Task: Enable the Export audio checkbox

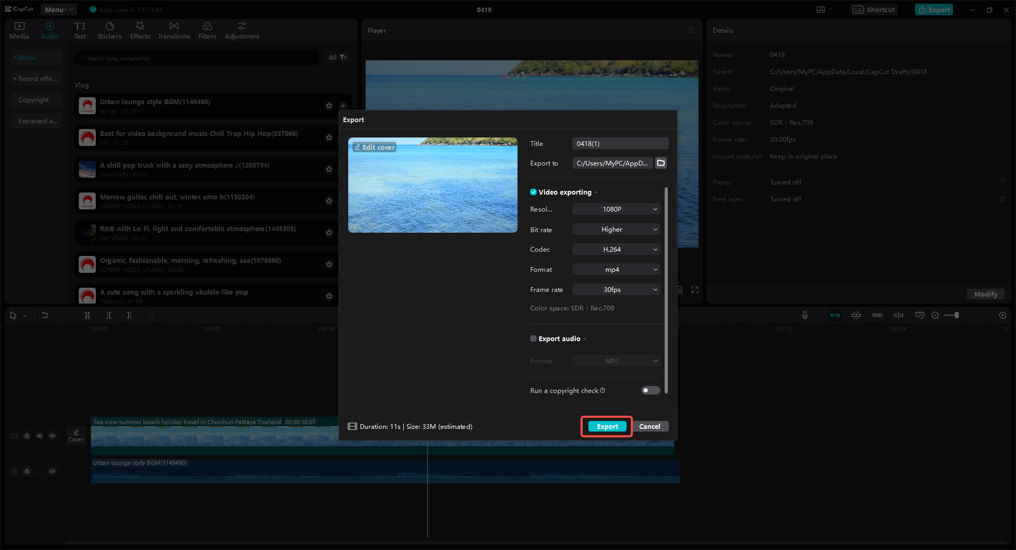Action: pyautogui.click(x=533, y=338)
